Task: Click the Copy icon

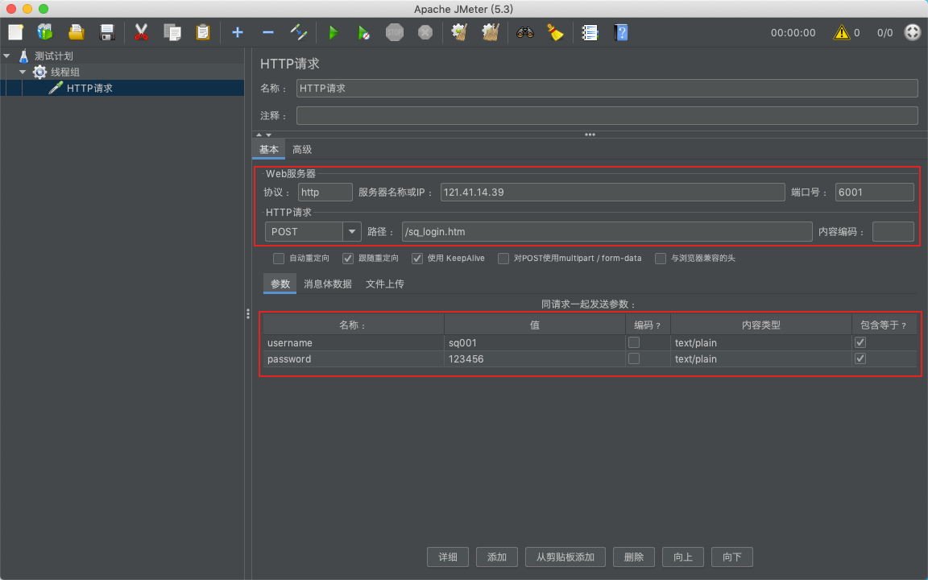Action: pyautogui.click(x=172, y=32)
